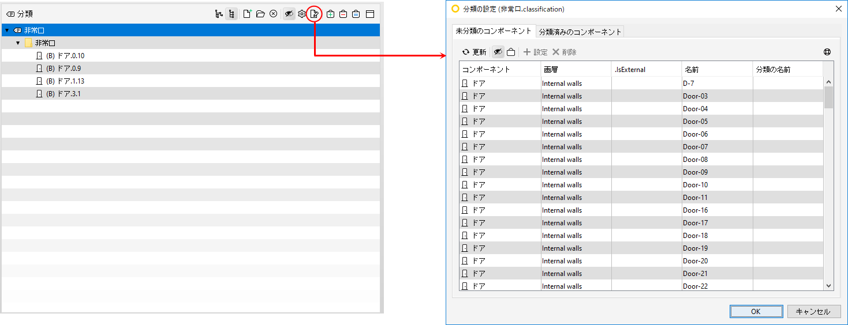Sort by 画層 column header
The width and height of the screenshot is (848, 325).
click(x=576, y=69)
